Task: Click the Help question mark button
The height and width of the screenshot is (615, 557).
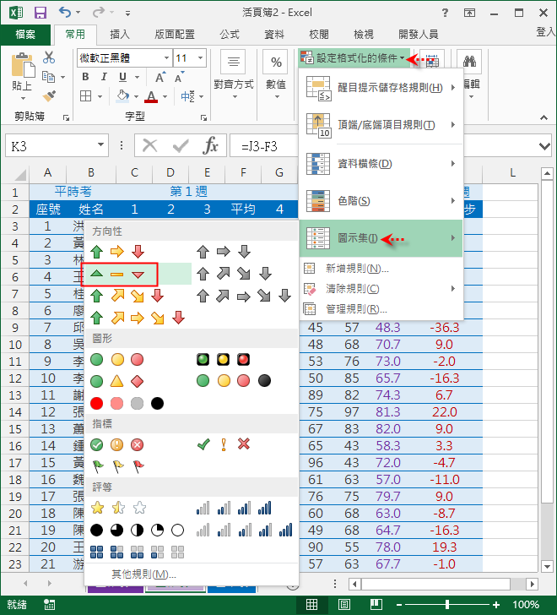Action: click(x=445, y=13)
